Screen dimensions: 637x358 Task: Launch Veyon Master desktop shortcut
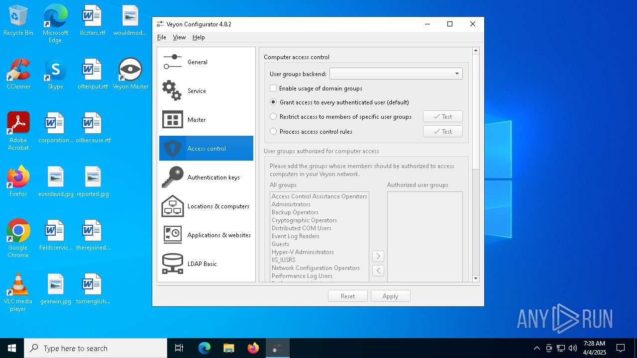(x=130, y=74)
